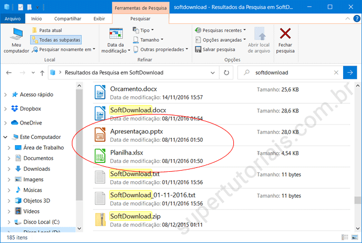Click the softdownload search input field
This screenshot has height=243, width=362.
(x=295, y=72)
